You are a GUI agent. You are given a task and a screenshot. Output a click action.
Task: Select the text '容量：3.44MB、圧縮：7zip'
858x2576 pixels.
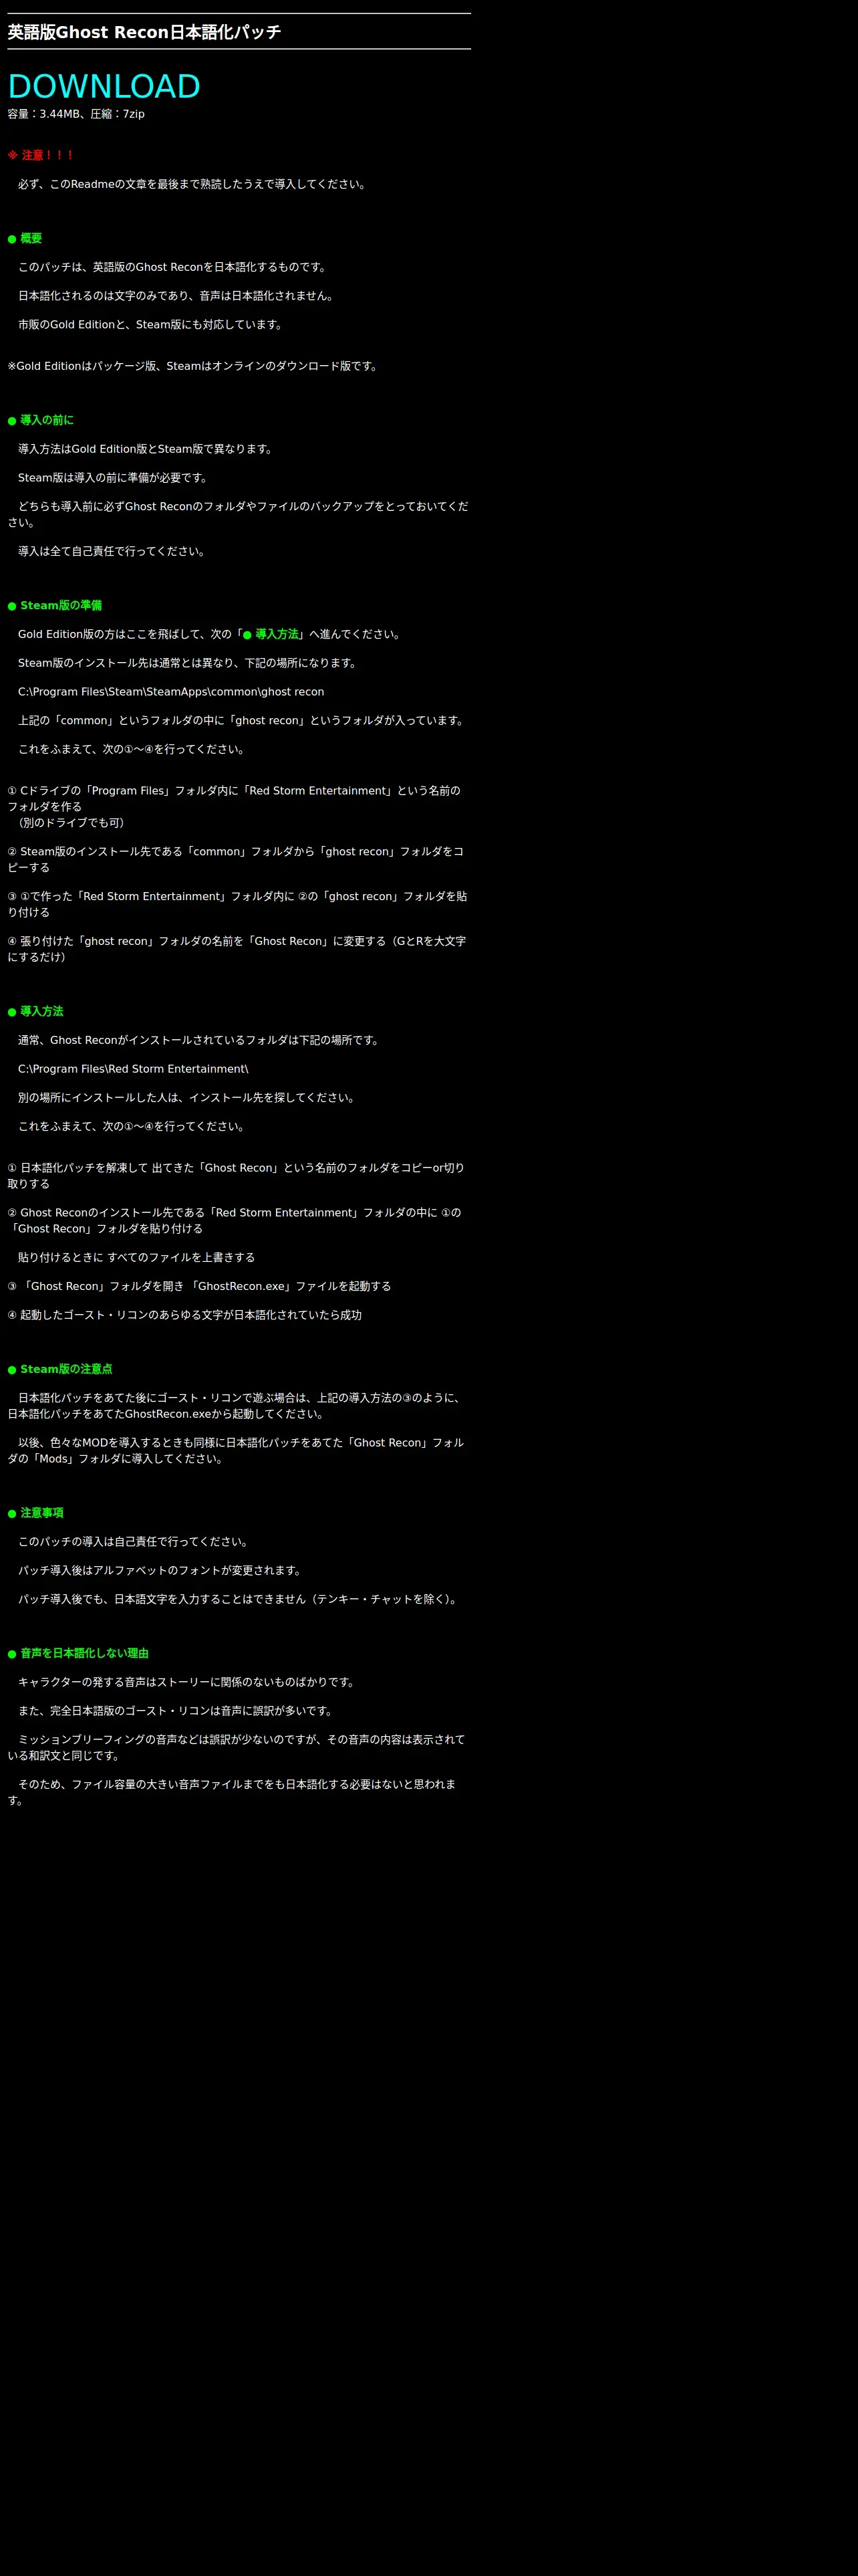(76, 114)
